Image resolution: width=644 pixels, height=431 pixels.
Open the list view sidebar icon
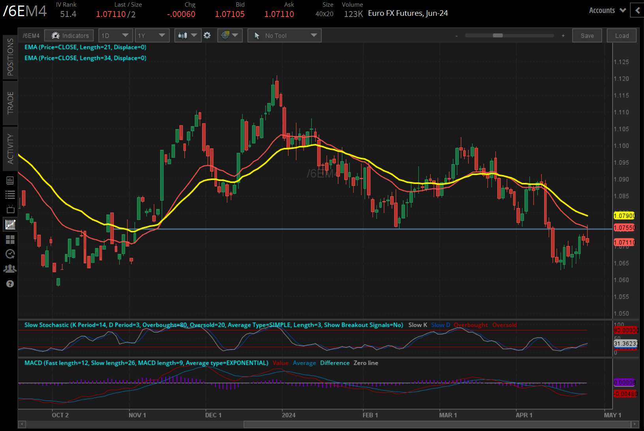10,195
